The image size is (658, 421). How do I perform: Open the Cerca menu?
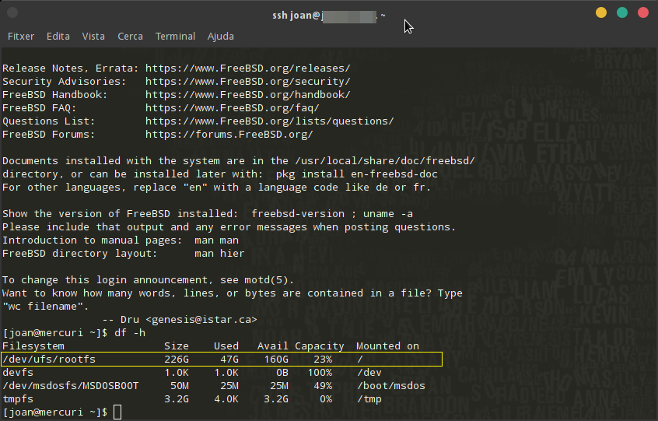[130, 37]
